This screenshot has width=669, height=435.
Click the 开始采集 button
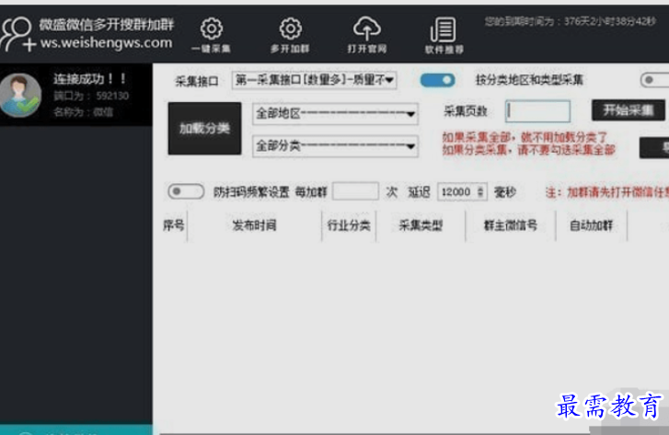628,110
